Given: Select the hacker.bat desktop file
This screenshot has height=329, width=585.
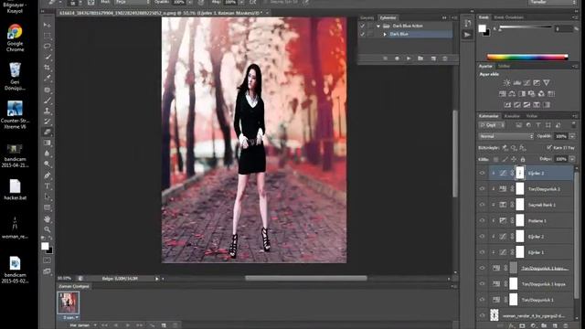Looking at the screenshot, I should (x=15, y=189).
